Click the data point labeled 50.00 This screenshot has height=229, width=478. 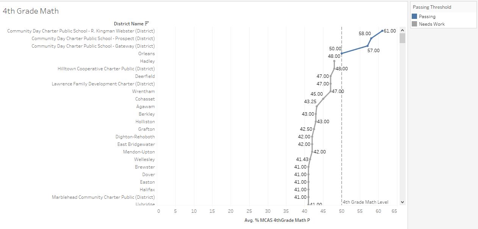tap(342, 53)
